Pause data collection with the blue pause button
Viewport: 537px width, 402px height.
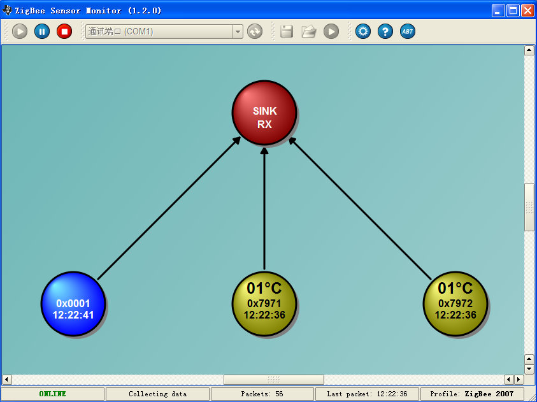tap(42, 31)
